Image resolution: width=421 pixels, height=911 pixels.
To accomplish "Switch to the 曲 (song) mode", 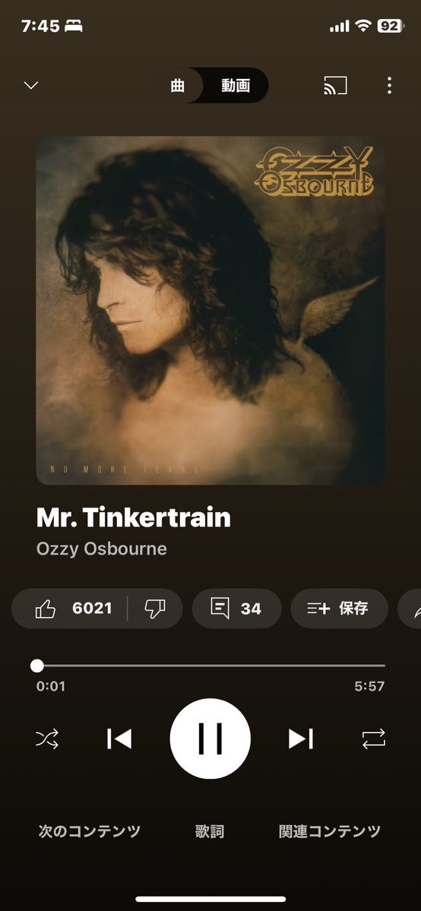I will click(x=177, y=85).
